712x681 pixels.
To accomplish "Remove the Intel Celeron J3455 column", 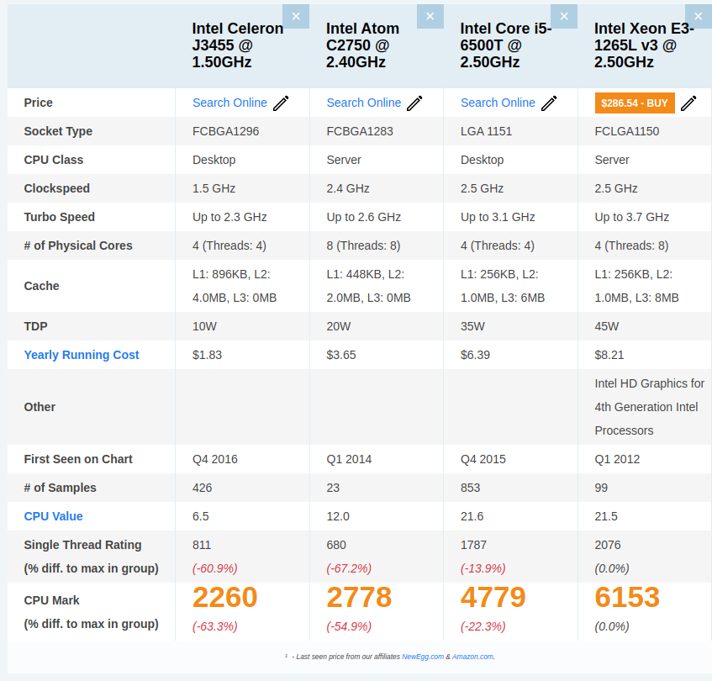I will (296, 16).
